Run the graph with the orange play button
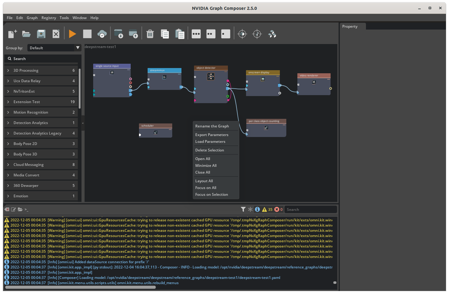This screenshot has width=449, height=294. point(73,34)
